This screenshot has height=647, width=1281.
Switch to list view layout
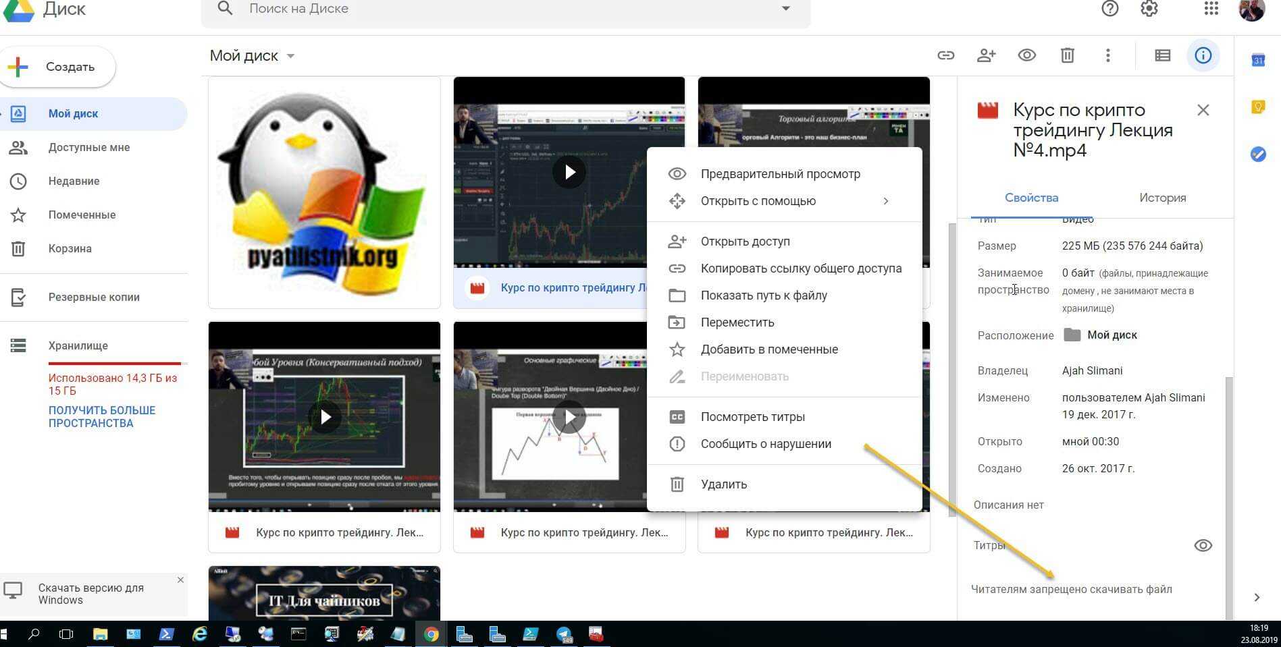(1162, 55)
